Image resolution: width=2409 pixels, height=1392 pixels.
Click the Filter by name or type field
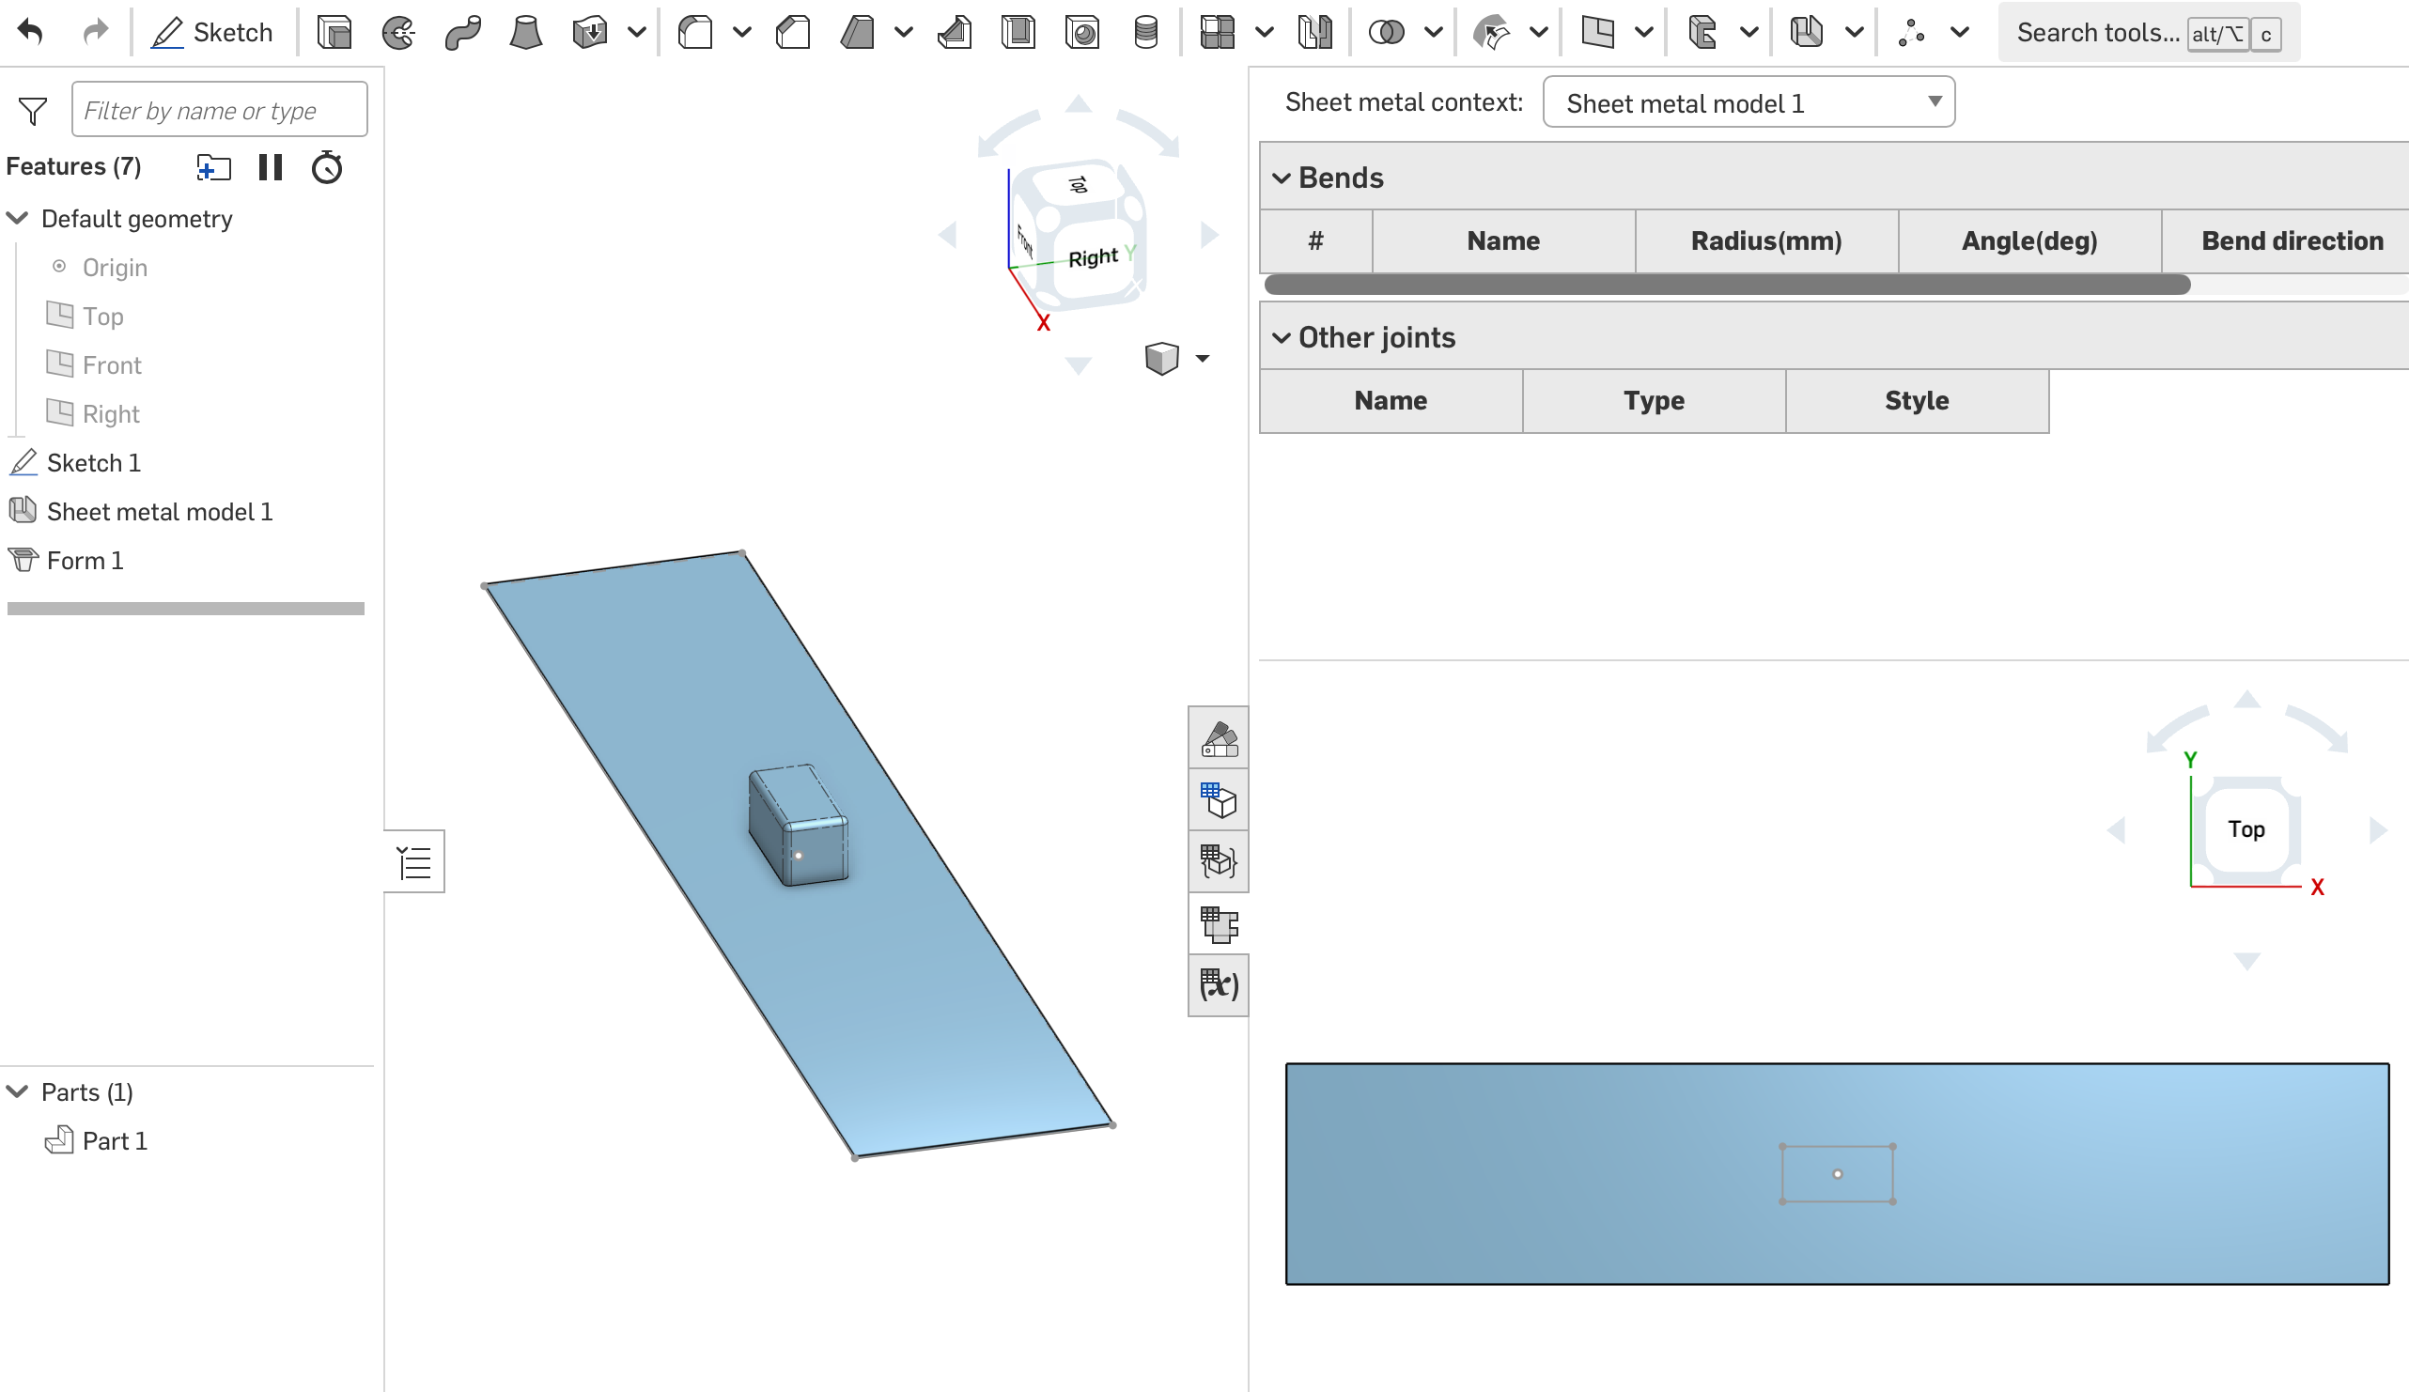(219, 110)
